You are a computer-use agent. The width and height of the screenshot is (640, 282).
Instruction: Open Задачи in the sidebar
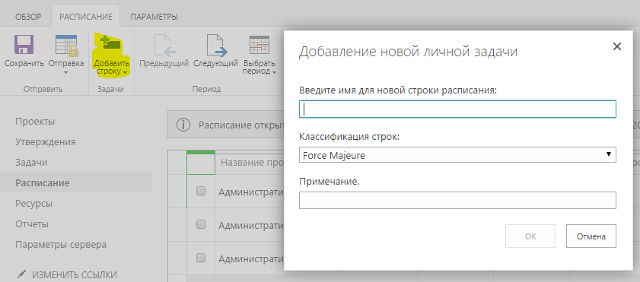pyautogui.click(x=31, y=162)
